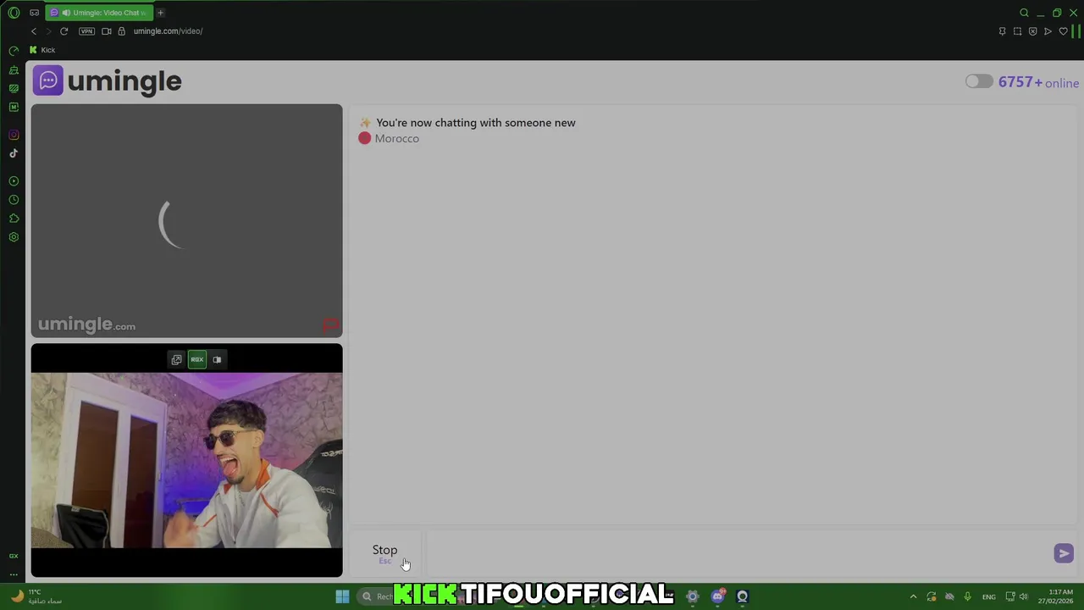Open GX Cleaner icon in sidebar
The height and width of the screenshot is (610, 1084).
(14, 69)
